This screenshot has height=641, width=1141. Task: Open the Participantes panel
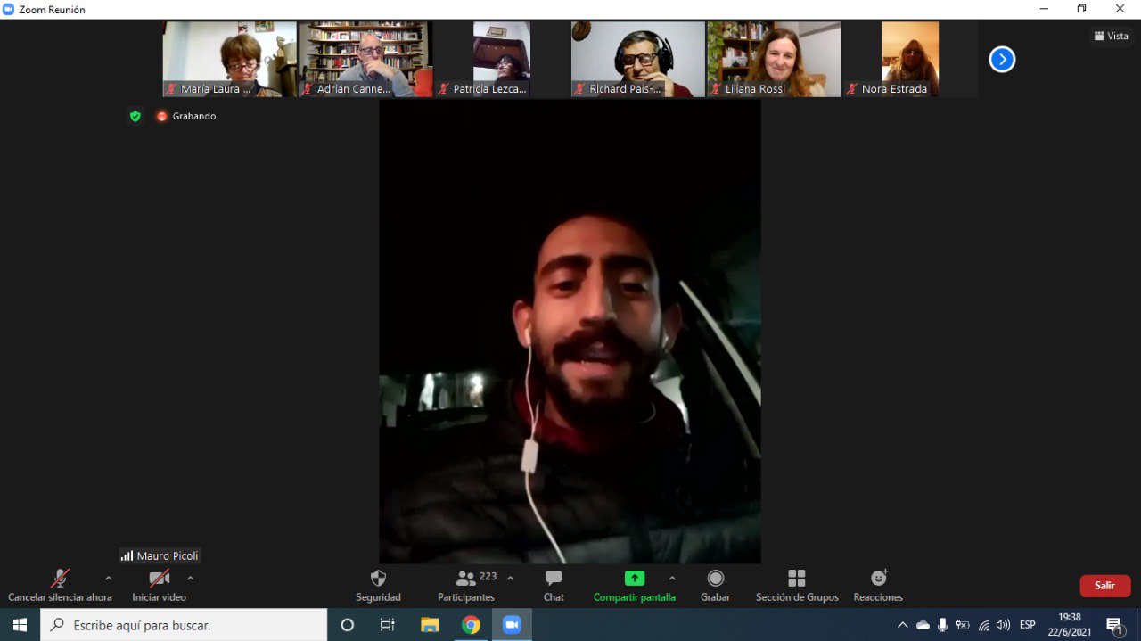(466, 587)
